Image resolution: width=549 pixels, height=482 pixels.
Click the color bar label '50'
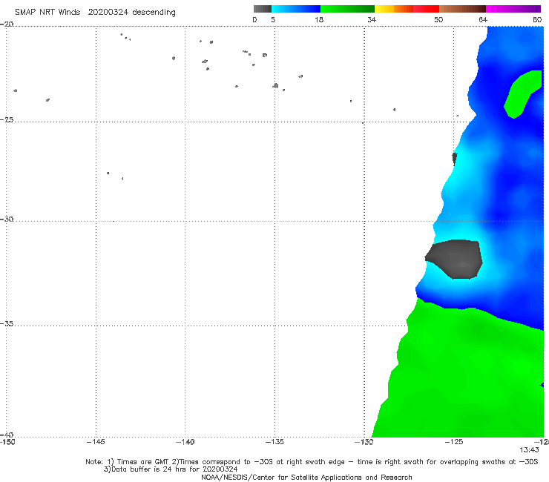[x=438, y=19]
